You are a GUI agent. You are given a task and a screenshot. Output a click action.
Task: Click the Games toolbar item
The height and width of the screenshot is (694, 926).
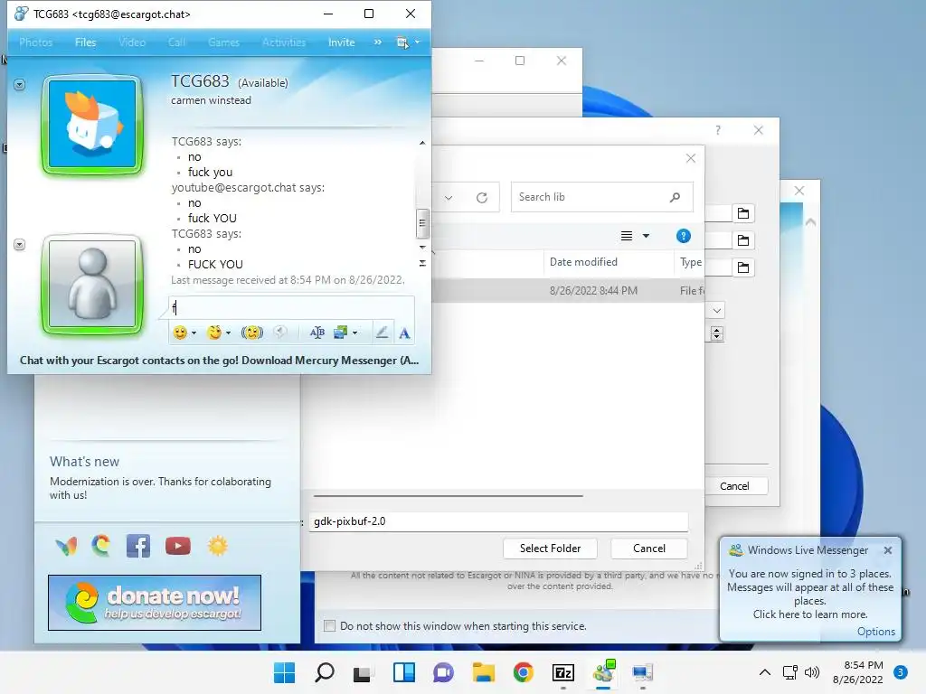tap(224, 42)
